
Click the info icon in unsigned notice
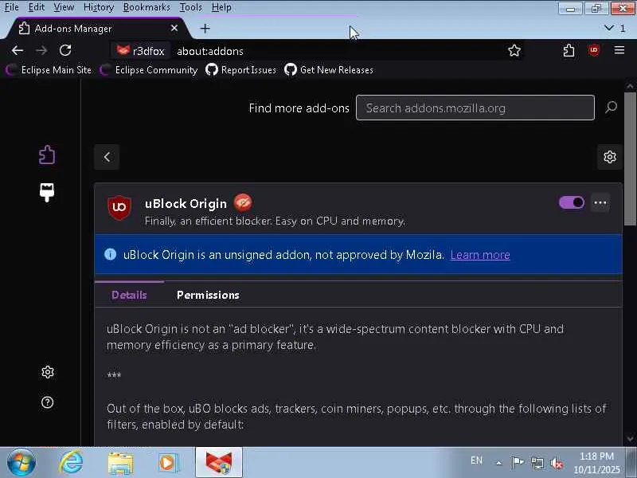[110, 254]
